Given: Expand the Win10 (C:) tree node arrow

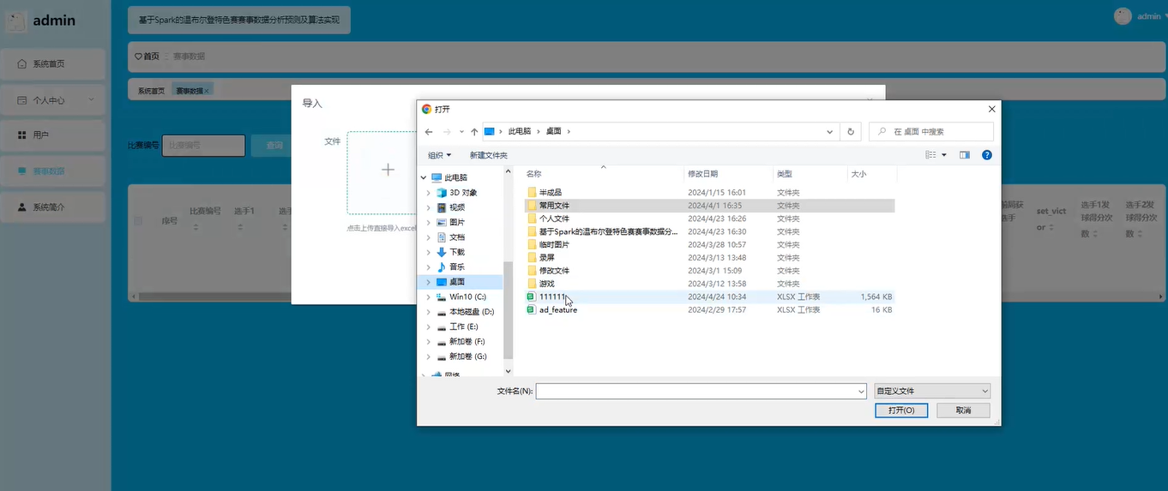Looking at the screenshot, I should [429, 296].
